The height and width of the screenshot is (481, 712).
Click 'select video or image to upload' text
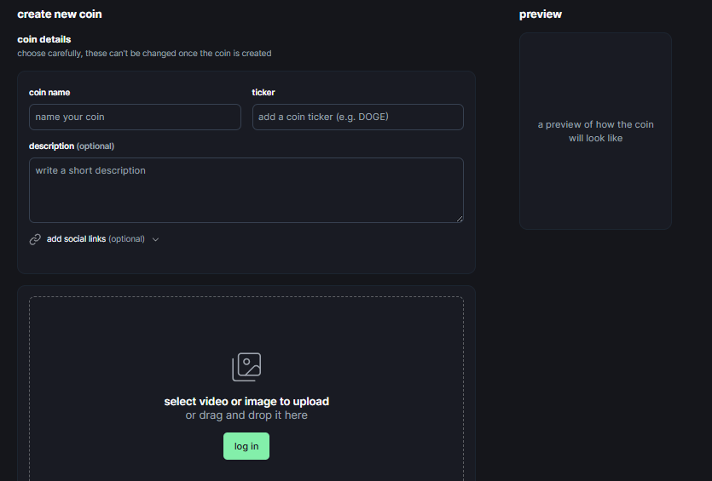[x=246, y=402]
